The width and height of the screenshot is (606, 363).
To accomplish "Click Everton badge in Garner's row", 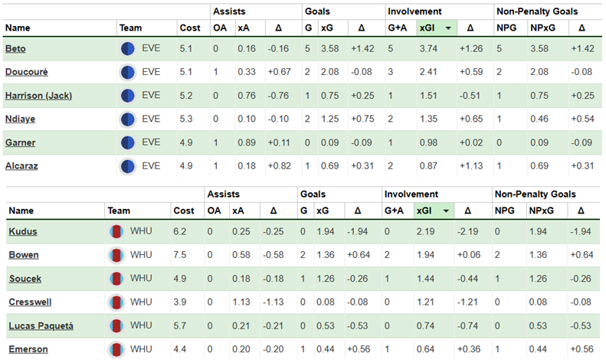I will [128, 142].
